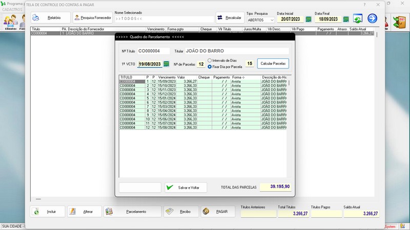Click the Recalcular button
This screenshot has width=410, height=230.
pyautogui.click(x=230, y=18)
